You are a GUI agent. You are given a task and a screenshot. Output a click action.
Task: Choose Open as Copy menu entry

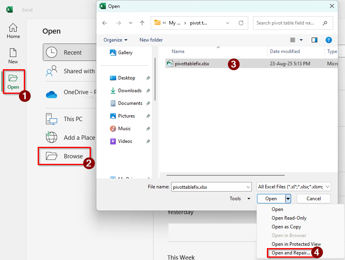click(x=286, y=227)
